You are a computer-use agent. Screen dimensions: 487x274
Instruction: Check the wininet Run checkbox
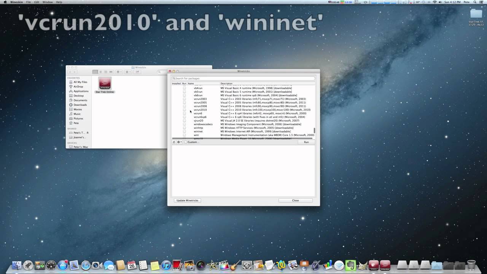(x=185, y=132)
